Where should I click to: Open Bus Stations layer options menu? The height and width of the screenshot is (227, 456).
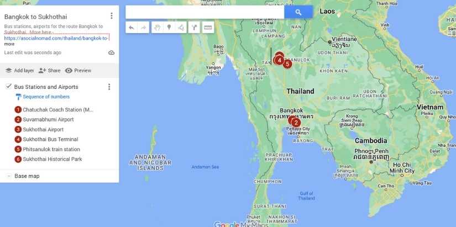[x=109, y=87]
